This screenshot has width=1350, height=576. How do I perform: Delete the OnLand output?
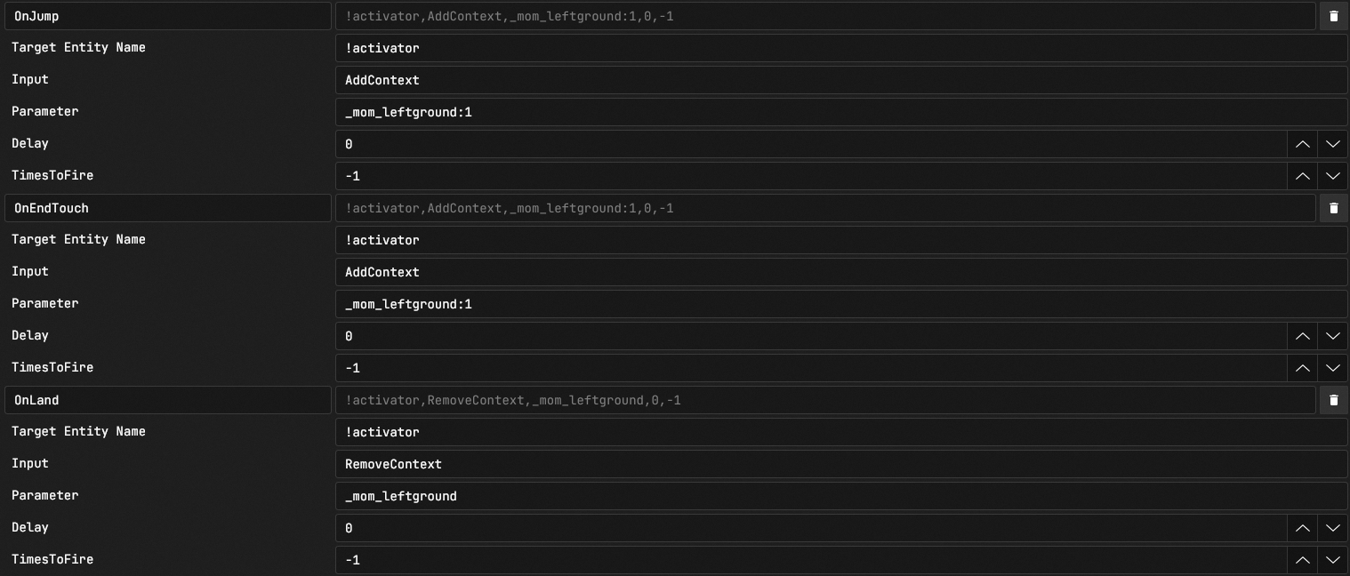1333,399
